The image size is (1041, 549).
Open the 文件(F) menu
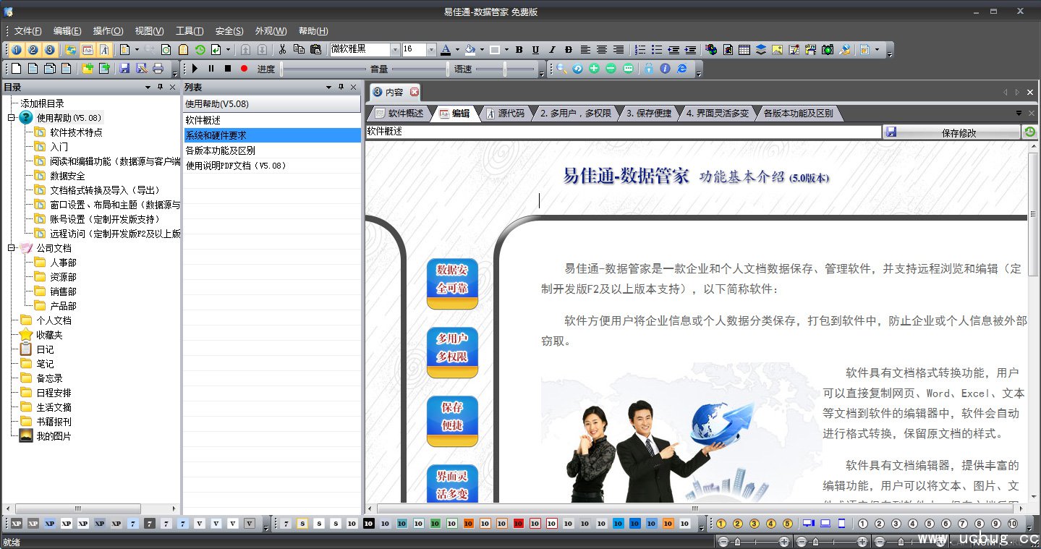pos(27,30)
